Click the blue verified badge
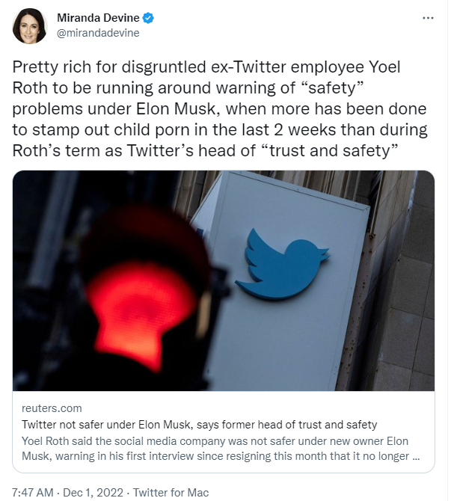 click(x=145, y=19)
